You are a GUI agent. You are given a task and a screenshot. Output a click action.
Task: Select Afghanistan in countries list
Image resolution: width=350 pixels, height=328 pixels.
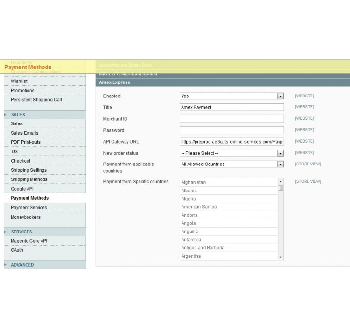[228, 182]
